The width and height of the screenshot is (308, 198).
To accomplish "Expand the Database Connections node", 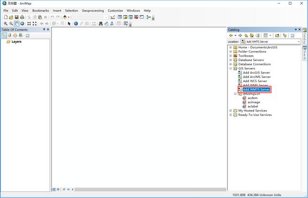I will [231, 64].
